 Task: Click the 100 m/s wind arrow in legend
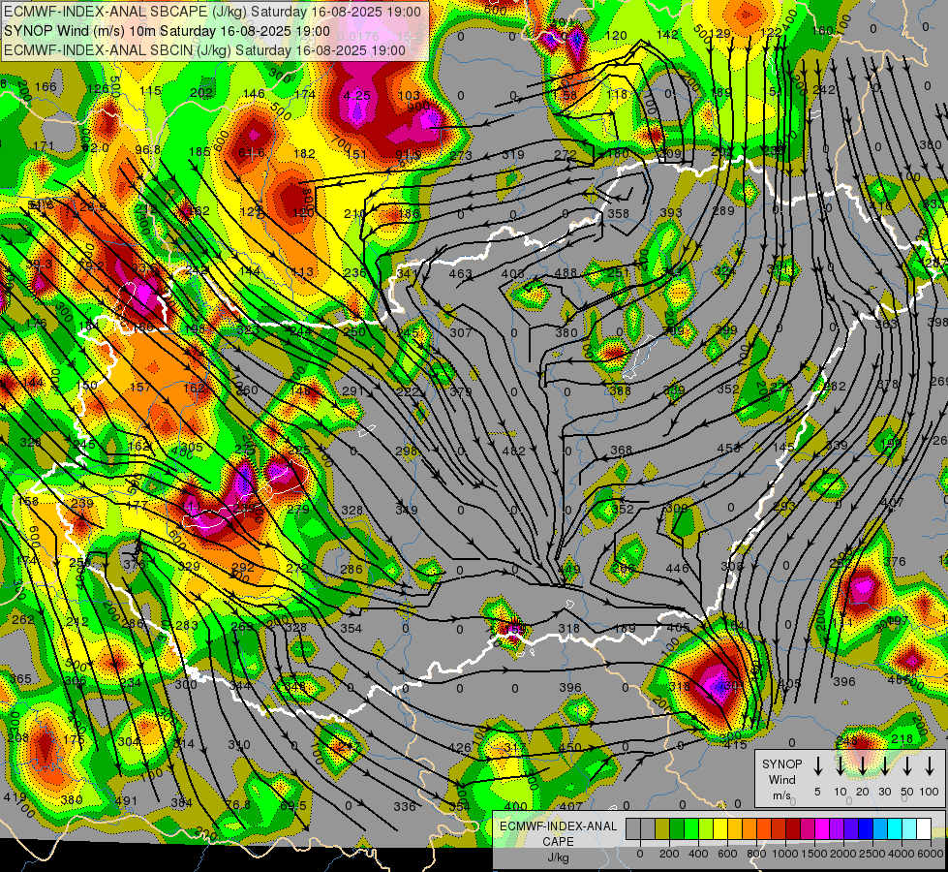pos(930,765)
